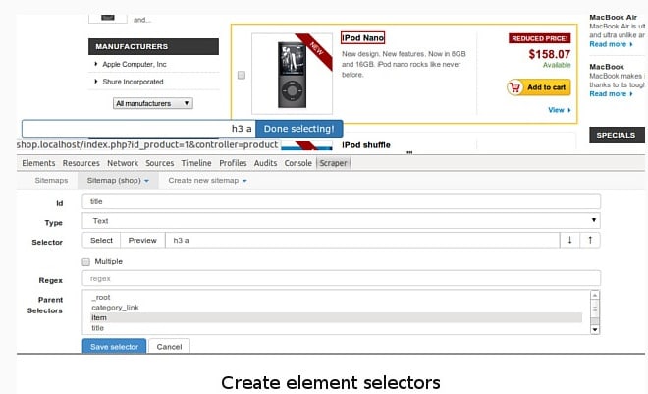Click the Regex input field
This screenshot has width=648, height=394.
pyautogui.click(x=341, y=279)
